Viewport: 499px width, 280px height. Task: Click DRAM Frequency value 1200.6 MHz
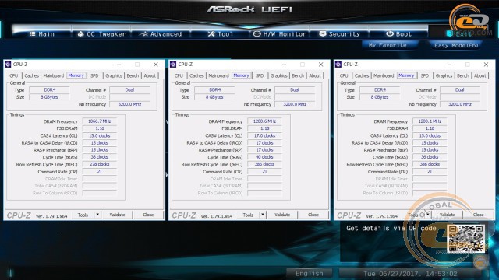click(265, 121)
